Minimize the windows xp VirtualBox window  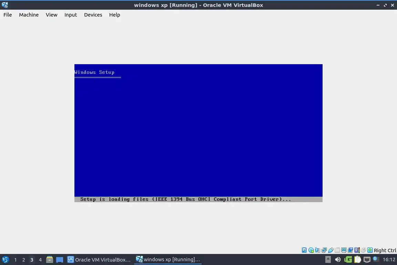[378, 5]
